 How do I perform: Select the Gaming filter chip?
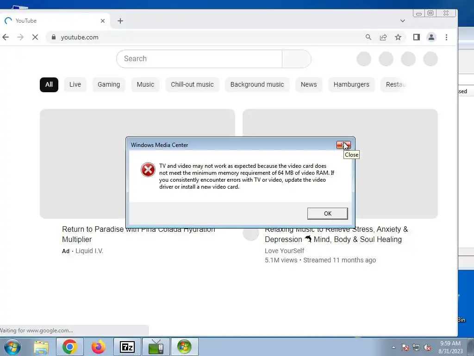(x=109, y=84)
